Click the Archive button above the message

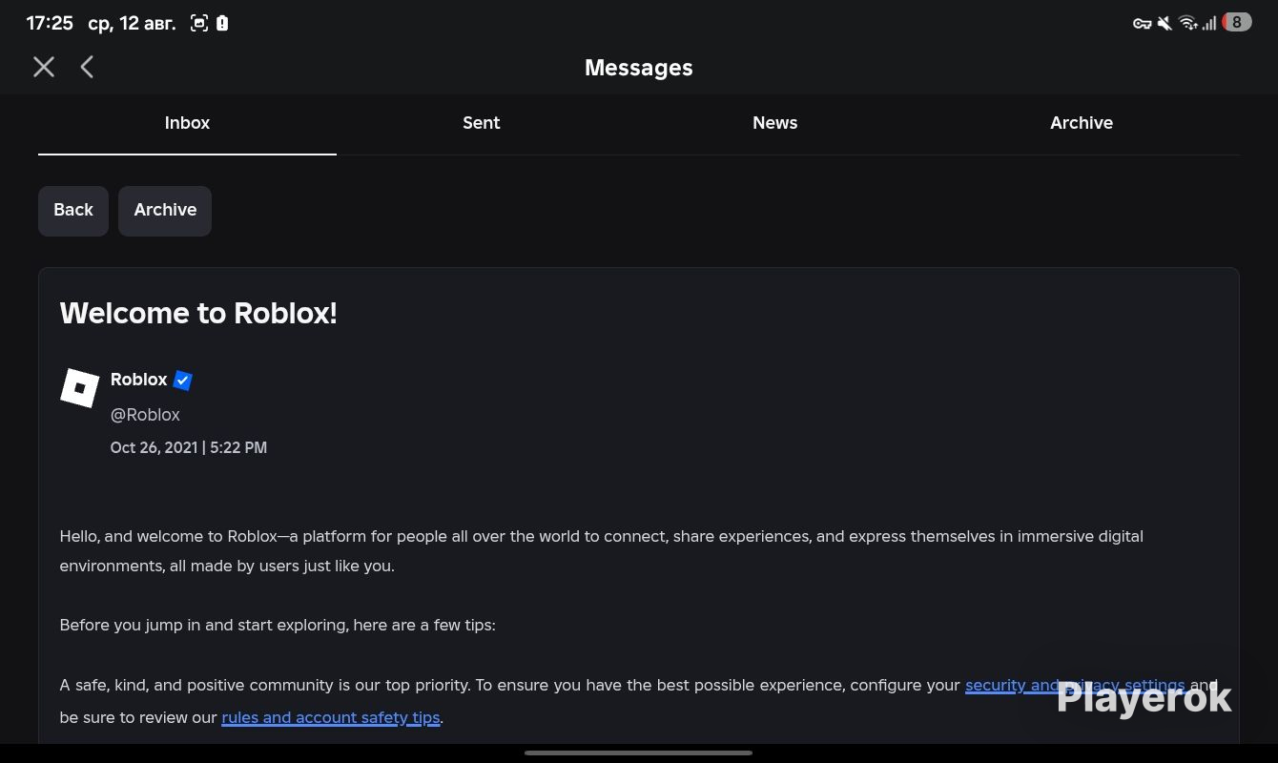coord(165,211)
